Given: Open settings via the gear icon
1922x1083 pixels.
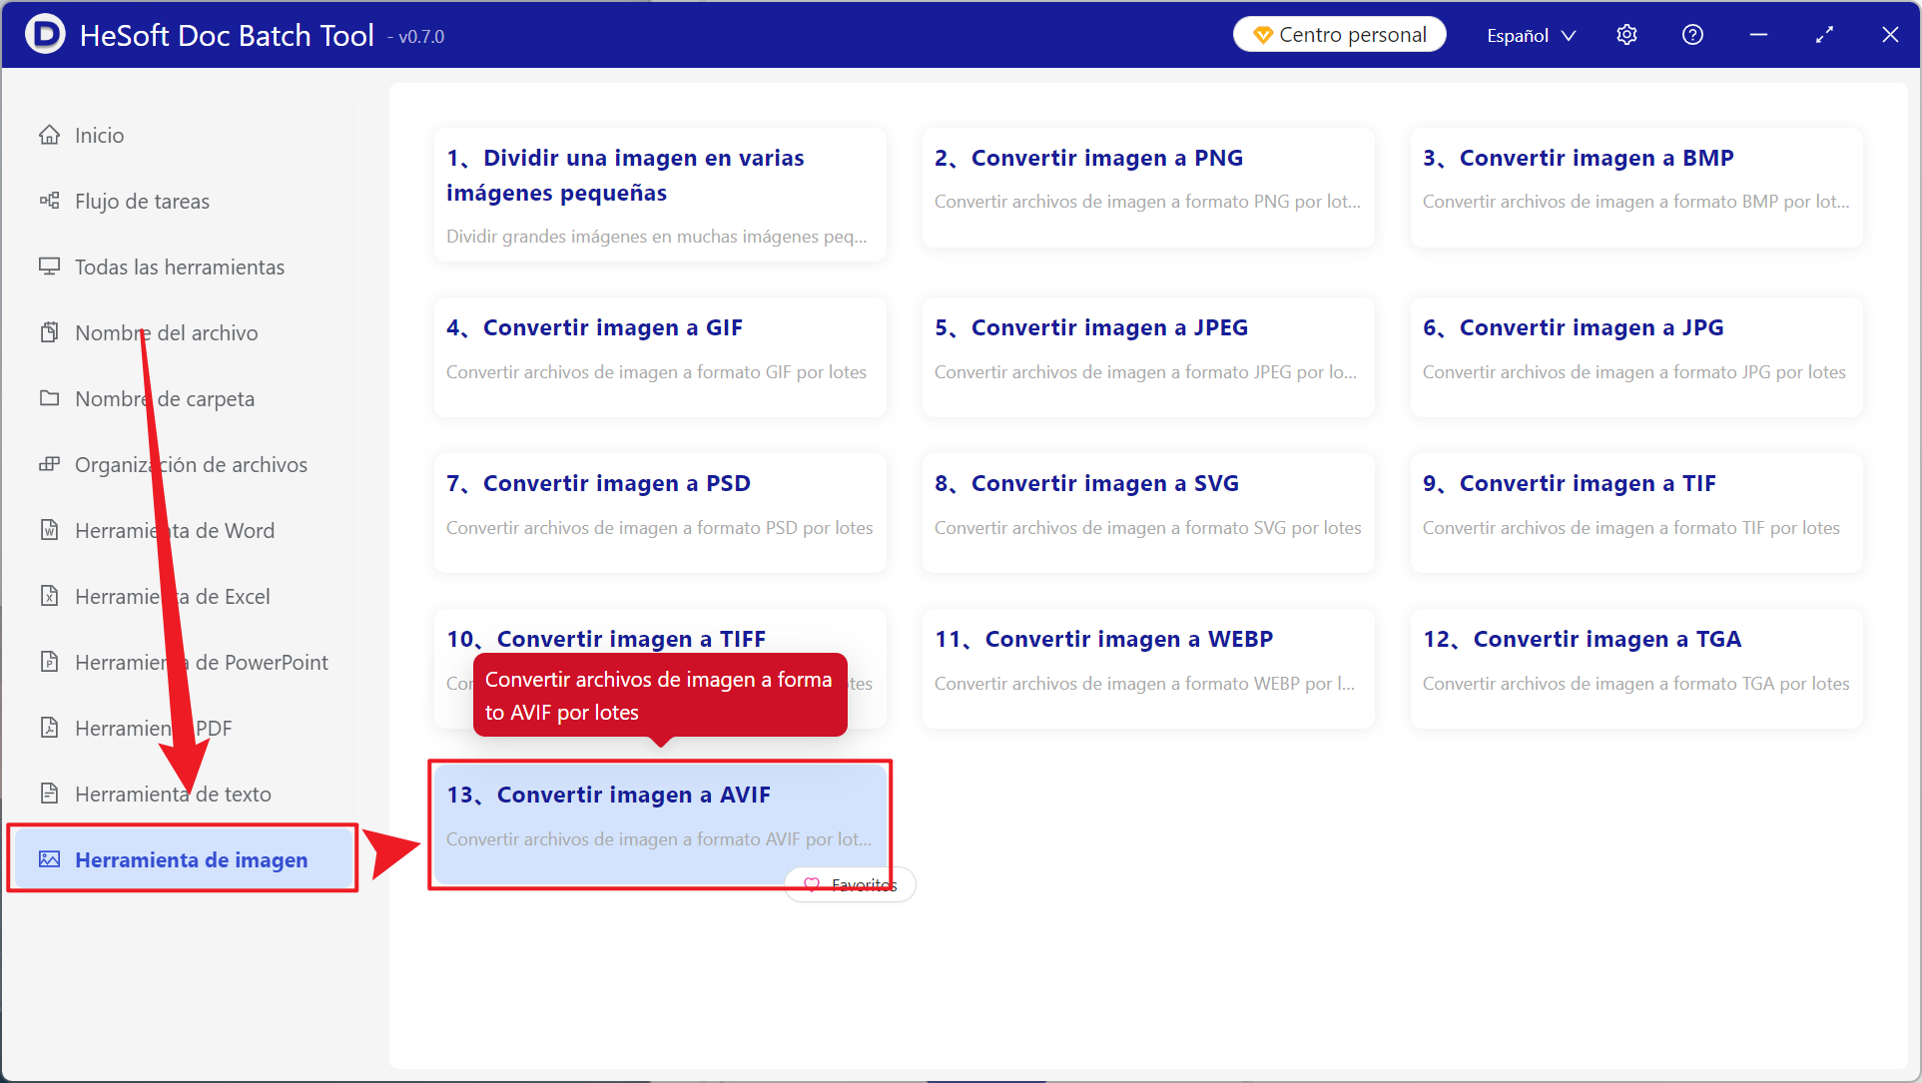Looking at the screenshot, I should (1626, 35).
